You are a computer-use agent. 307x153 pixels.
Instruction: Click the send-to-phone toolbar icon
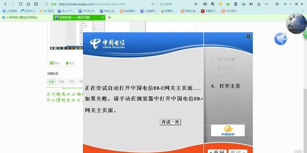(236, 4)
